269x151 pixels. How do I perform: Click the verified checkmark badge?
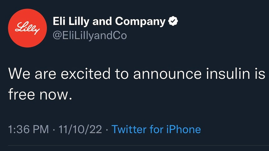[174, 21]
